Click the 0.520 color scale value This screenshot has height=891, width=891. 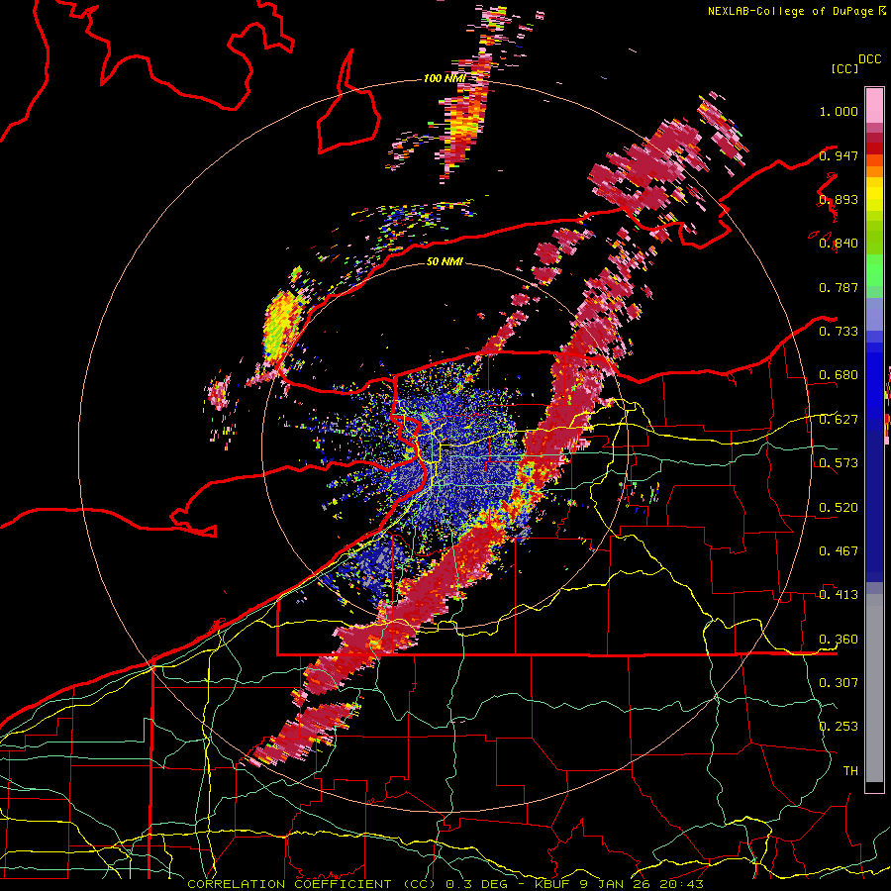pyautogui.click(x=839, y=507)
